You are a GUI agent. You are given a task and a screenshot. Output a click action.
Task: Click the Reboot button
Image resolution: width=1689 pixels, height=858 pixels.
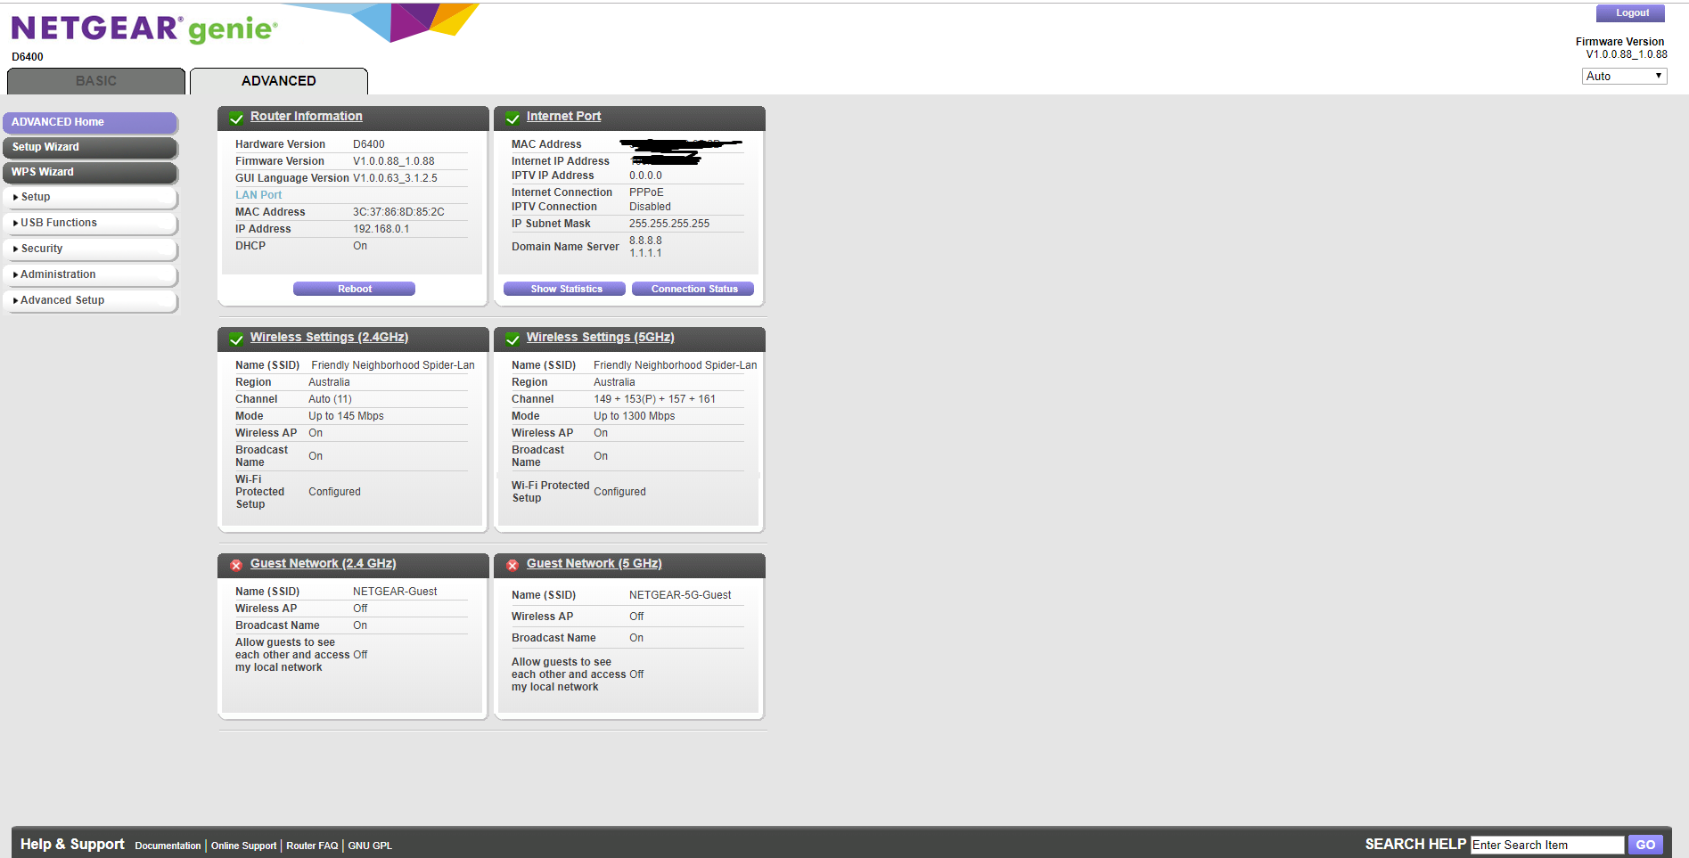[x=354, y=289]
